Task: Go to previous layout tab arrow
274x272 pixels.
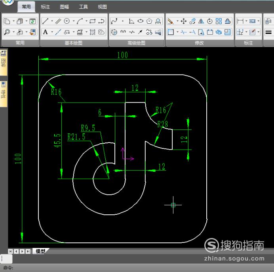Action: tap(16, 251)
